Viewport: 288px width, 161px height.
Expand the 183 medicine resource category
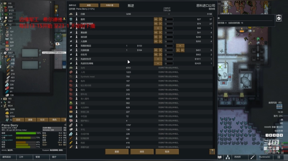click(x=2, y=98)
